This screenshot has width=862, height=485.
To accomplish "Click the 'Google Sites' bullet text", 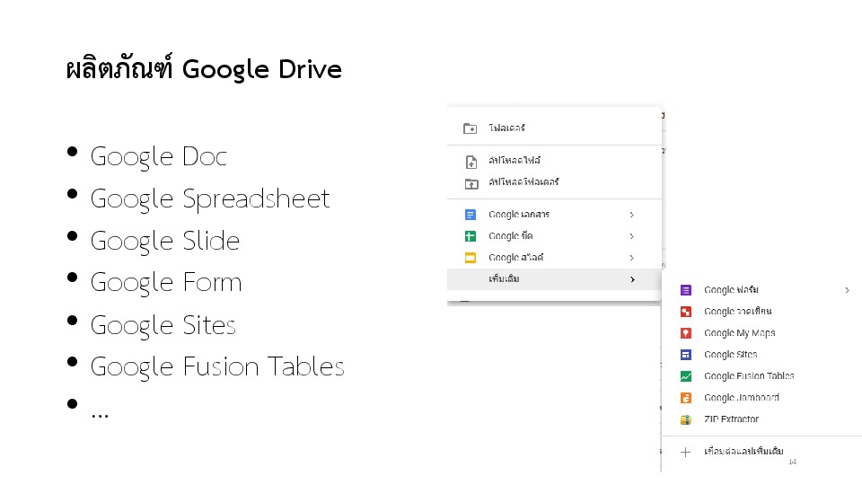I will (163, 325).
